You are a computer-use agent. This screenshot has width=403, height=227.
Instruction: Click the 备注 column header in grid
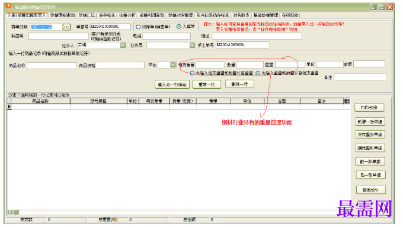(322, 101)
